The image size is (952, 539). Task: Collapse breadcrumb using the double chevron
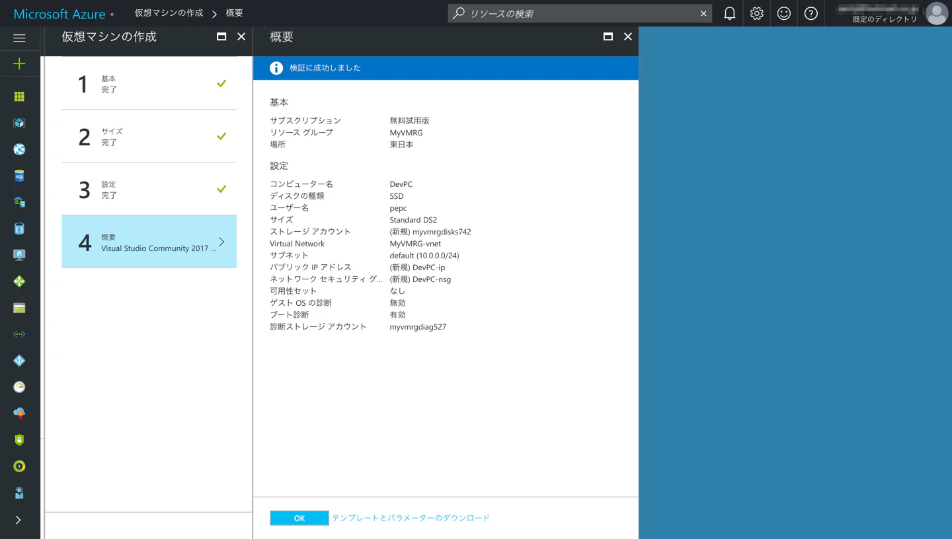point(112,14)
